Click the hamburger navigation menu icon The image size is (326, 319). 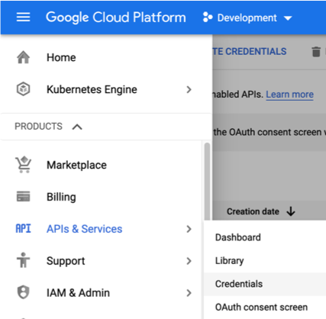tap(23, 18)
